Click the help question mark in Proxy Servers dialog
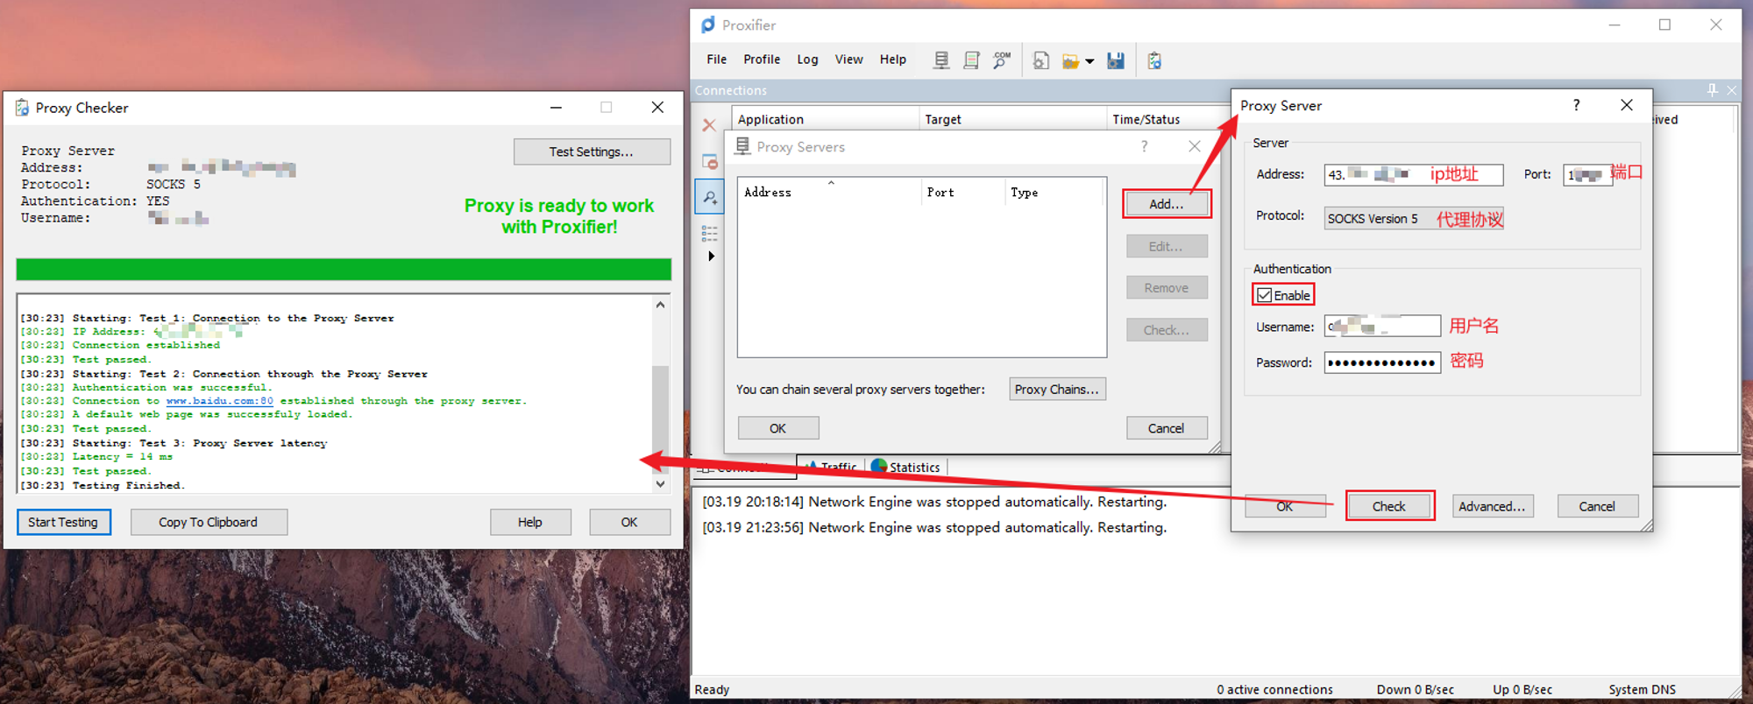 (x=1144, y=146)
